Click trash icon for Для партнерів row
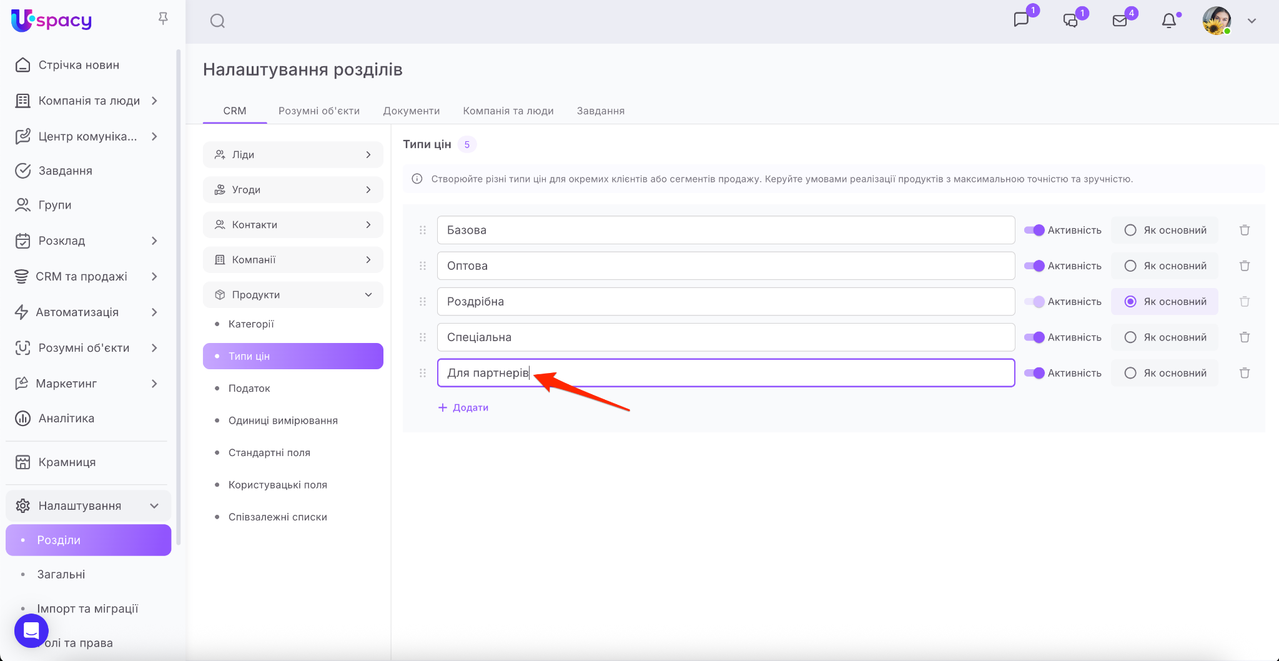The image size is (1279, 661). [x=1244, y=373]
